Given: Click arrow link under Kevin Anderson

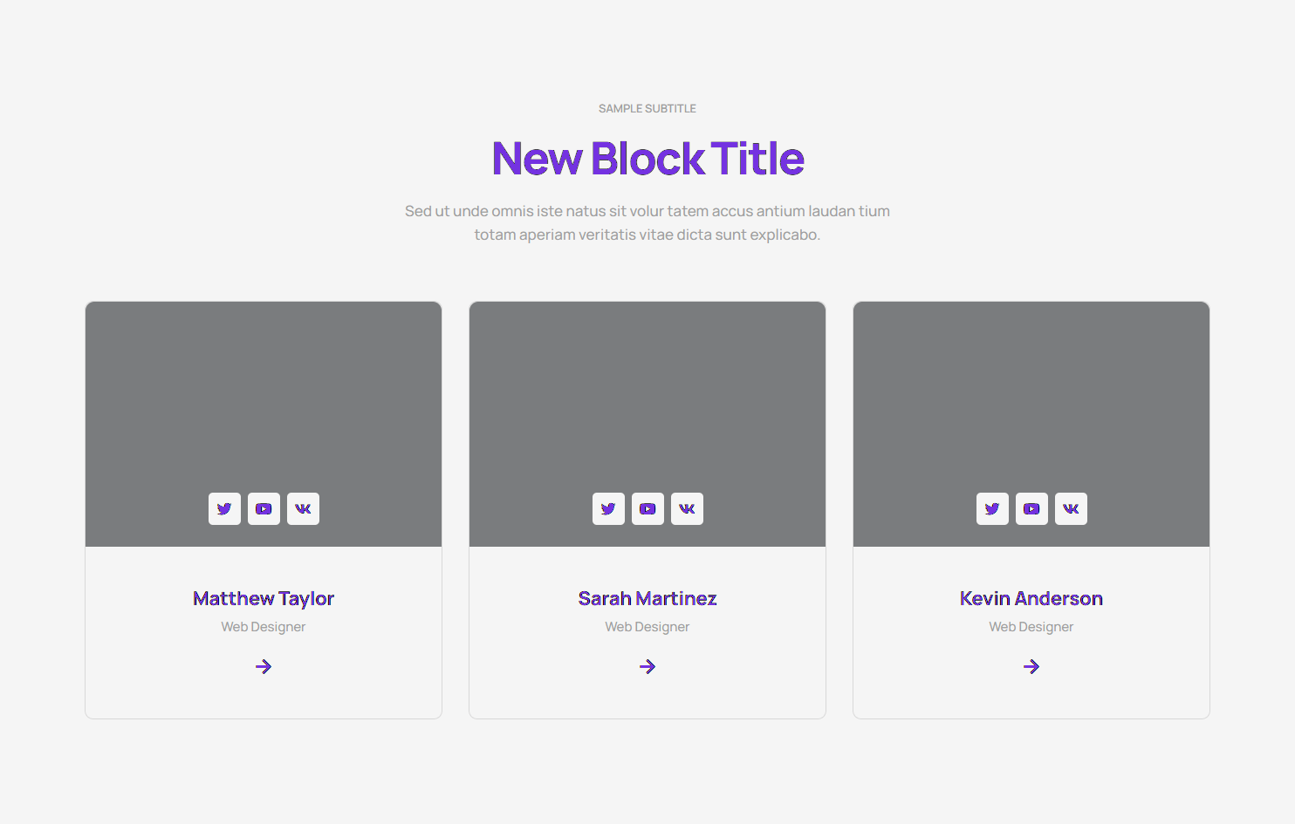Looking at the screenshot, I should [x=1031, y=666].
